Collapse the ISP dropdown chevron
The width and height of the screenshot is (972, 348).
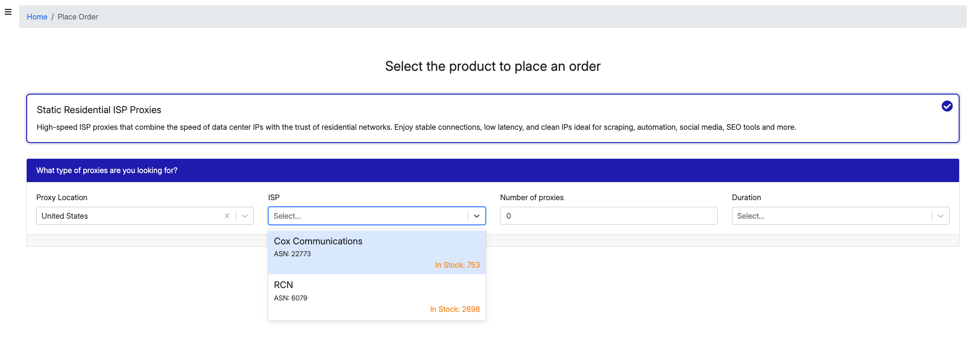477,216
